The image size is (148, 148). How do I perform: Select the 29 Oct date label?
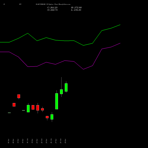pyautogui.click(x=65, y=141)
